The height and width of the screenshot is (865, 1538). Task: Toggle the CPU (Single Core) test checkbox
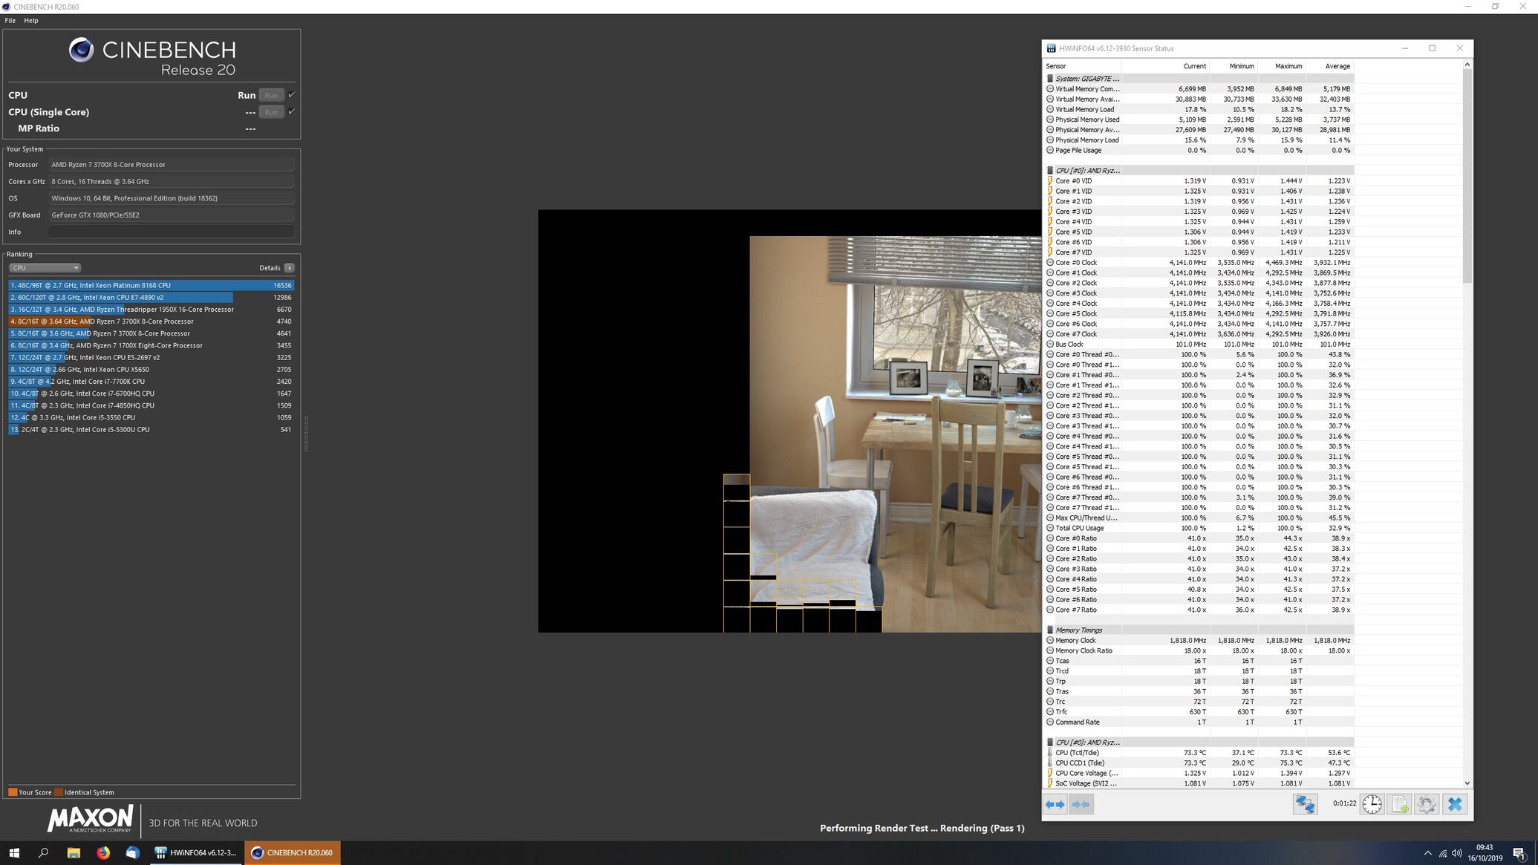click(291, 111)
